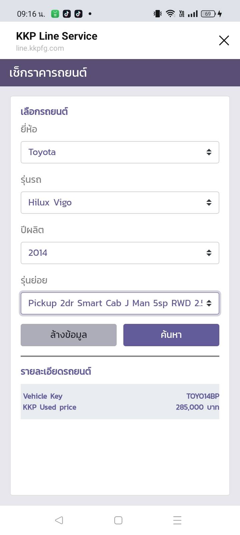Tap the Android home navigation icon
Viewport: 240px width, 535px height.
tap(118, 520)
